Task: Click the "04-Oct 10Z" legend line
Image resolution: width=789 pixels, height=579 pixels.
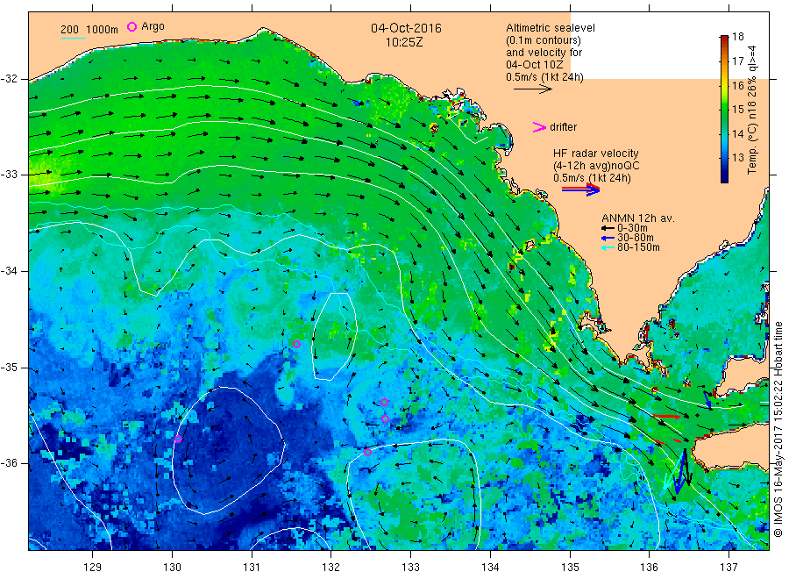Action: 534,65
